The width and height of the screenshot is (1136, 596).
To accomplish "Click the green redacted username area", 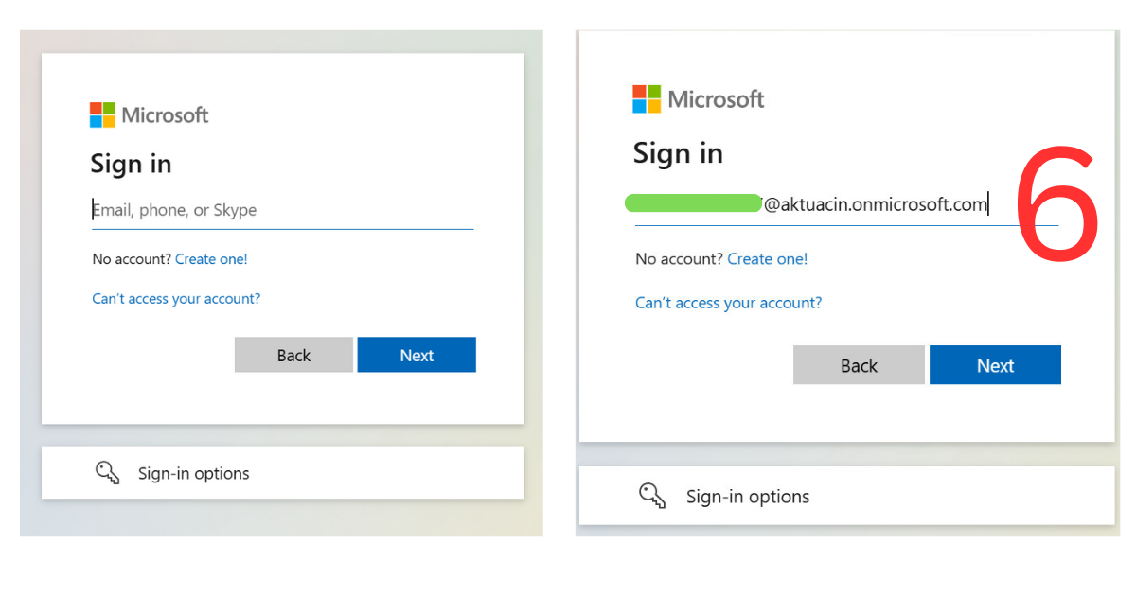I will [694, 202].
